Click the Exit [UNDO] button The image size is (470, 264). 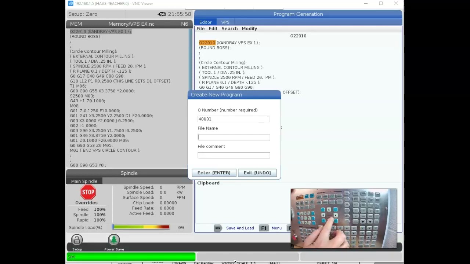[x=257, y=173]
